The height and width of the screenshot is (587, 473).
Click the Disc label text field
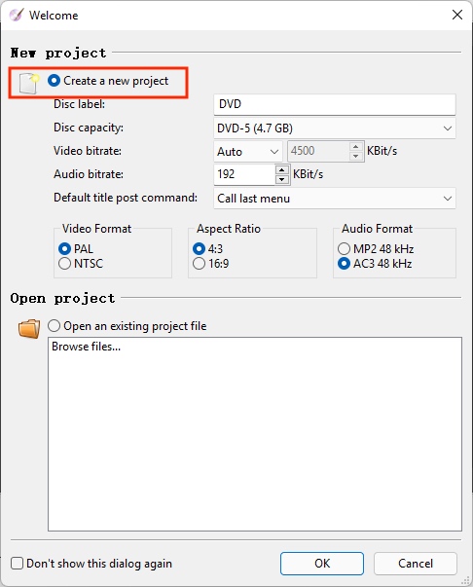coord(335,104)
